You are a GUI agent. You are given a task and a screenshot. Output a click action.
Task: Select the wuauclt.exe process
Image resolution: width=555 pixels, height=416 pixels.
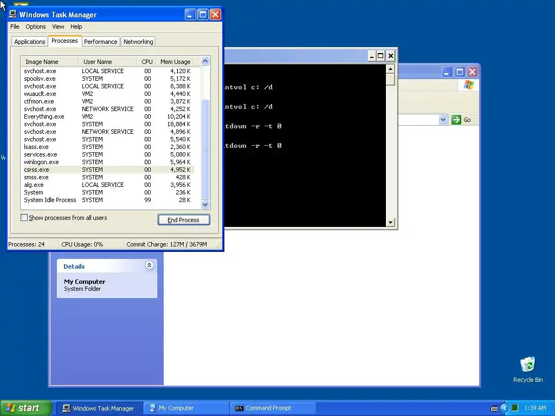tap(108, 94)
